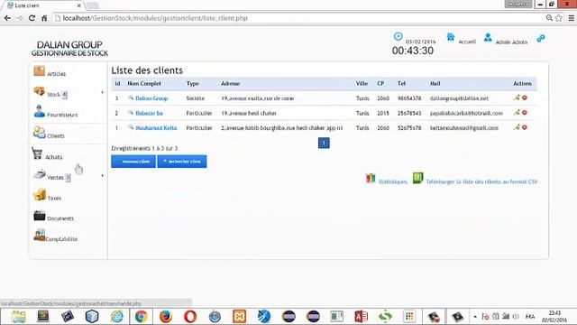
Task: Open Opera from the taskbar
Action: 190,317
